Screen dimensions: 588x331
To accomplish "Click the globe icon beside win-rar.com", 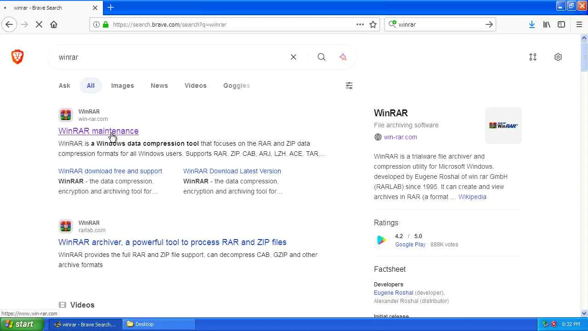I will click(x=378, y=137).
